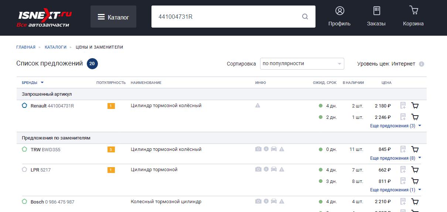Add LPR 662 ₽ offer to cart

(x=415, y=170)
